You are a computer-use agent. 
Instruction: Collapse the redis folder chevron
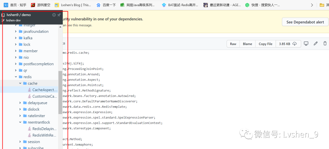(16, 77)
